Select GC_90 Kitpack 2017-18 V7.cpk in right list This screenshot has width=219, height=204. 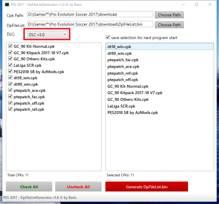click(160, 93)
